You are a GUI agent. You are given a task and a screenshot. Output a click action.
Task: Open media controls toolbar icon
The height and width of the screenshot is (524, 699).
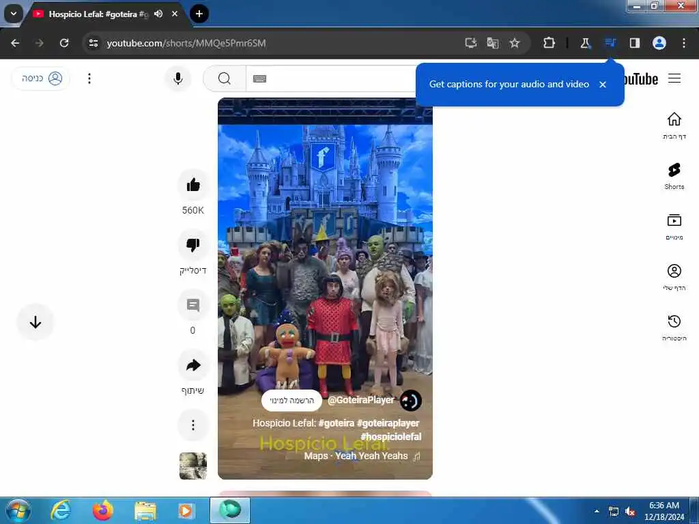coord(610,43)
